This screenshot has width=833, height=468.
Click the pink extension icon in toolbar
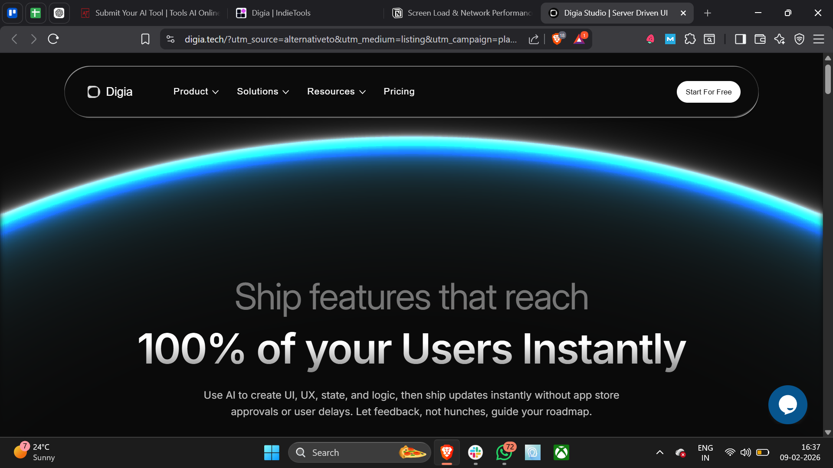tap(650, 39)
